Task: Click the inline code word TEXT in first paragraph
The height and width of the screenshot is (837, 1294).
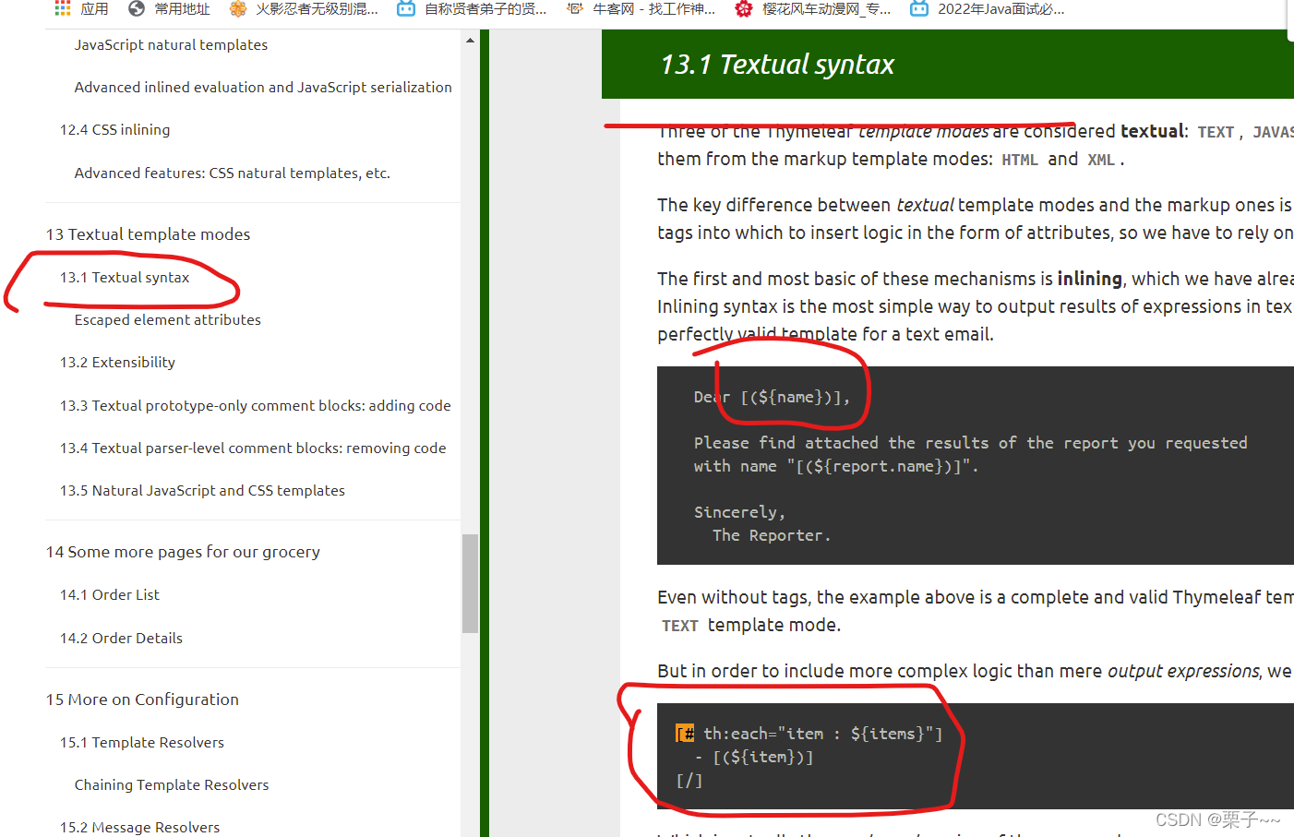Action: (x=1216, y=132)
